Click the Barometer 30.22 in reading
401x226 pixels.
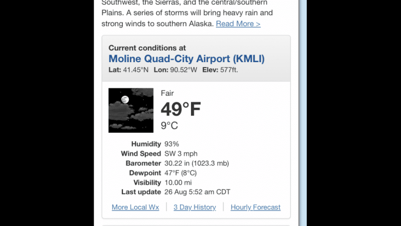pos(196,163)
